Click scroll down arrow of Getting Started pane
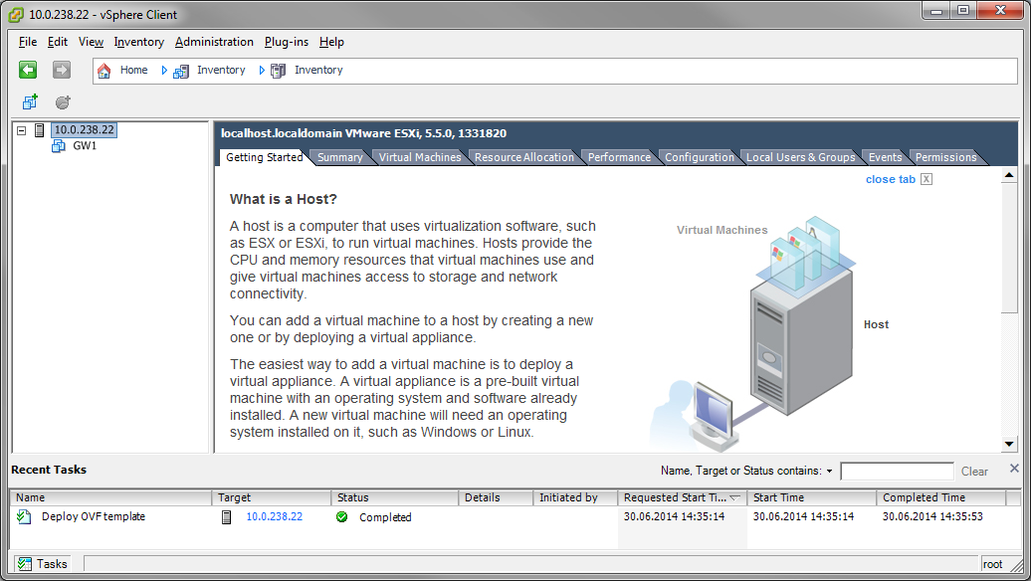 click(1009, 444)
